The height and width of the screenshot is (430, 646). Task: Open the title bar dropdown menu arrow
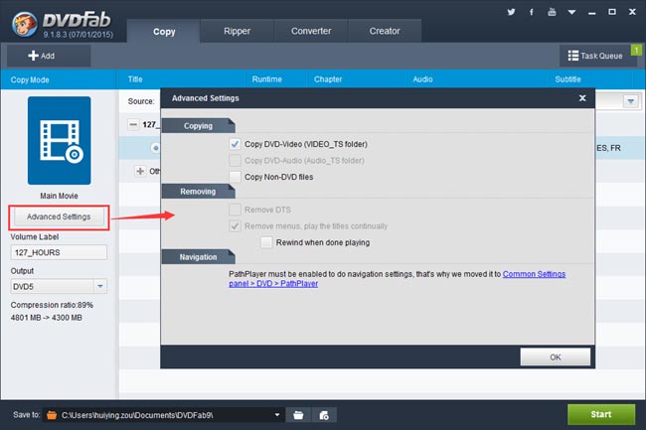tap(571, 12)
